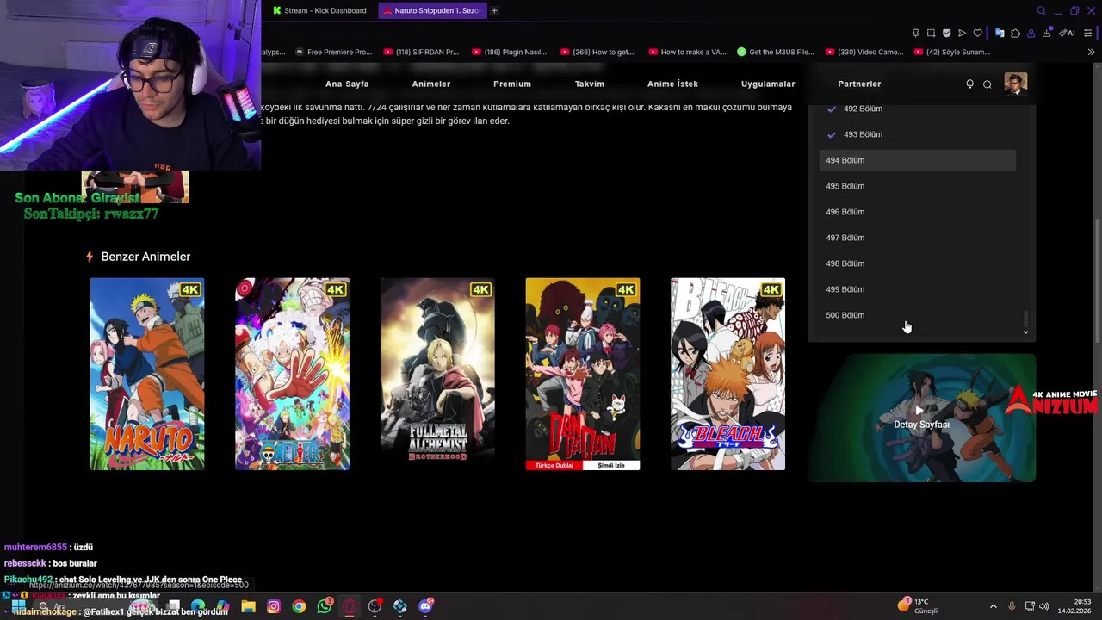Open Free Premiere Pro bookmark
This screenshot has height=620, width=1102.
tap(333, 52)
